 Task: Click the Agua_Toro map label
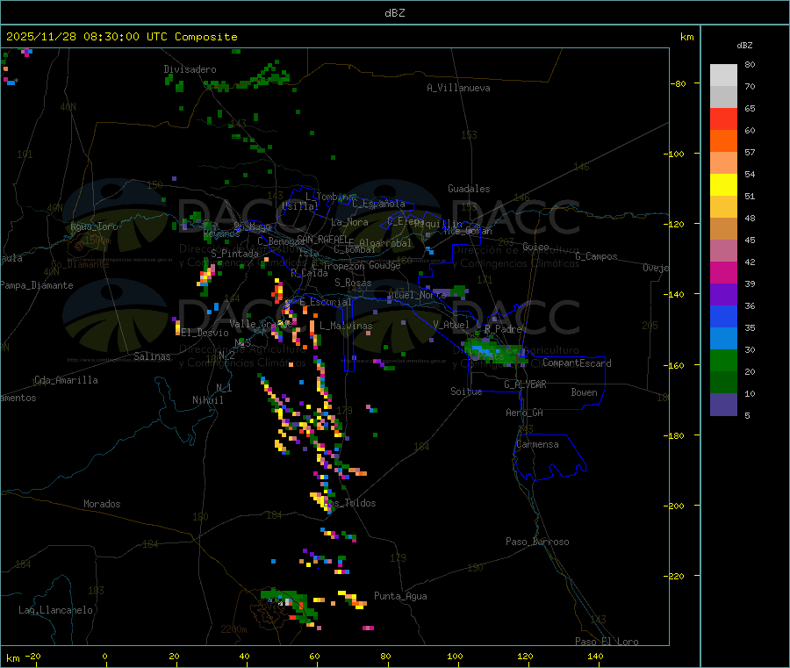[94, 226]
